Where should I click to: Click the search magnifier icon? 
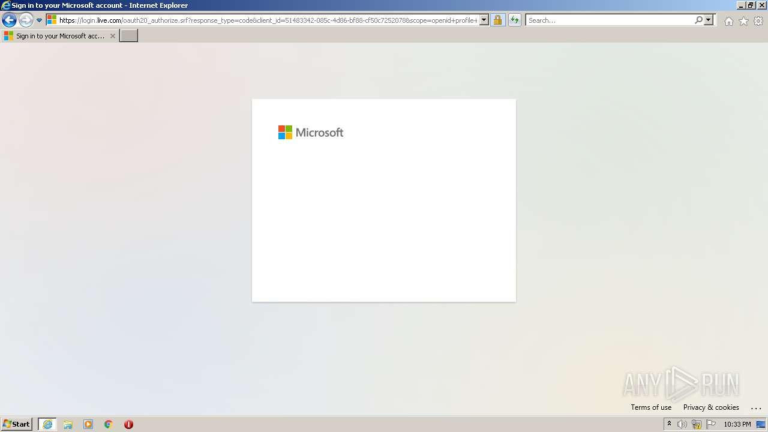tap(698, 20)
